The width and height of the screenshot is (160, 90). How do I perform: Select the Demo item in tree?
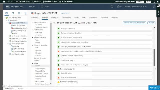coord(15,33)
